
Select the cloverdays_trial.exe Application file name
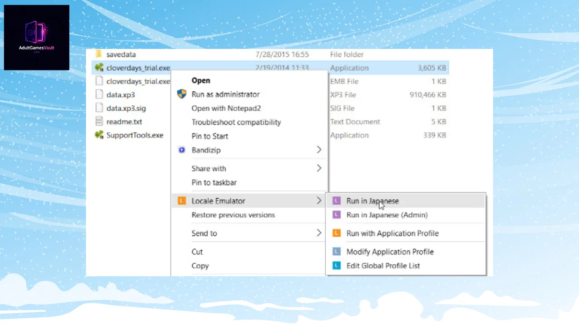138,68
